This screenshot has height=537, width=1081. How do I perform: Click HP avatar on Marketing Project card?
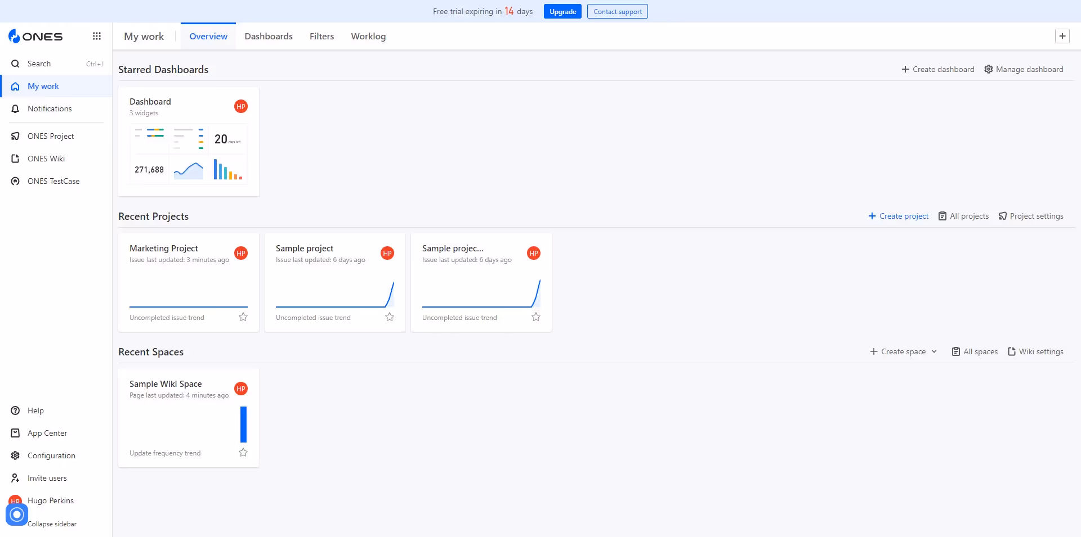[x=241, y=253]
